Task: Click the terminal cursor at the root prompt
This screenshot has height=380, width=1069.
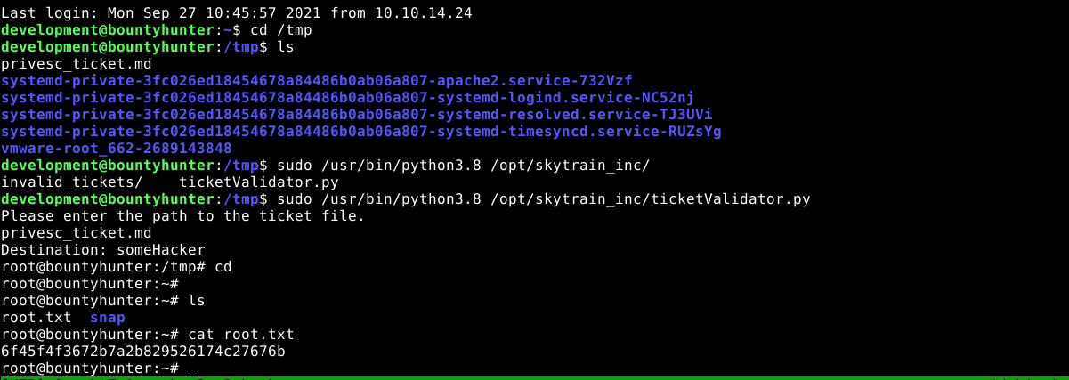Action: [191, 368]
